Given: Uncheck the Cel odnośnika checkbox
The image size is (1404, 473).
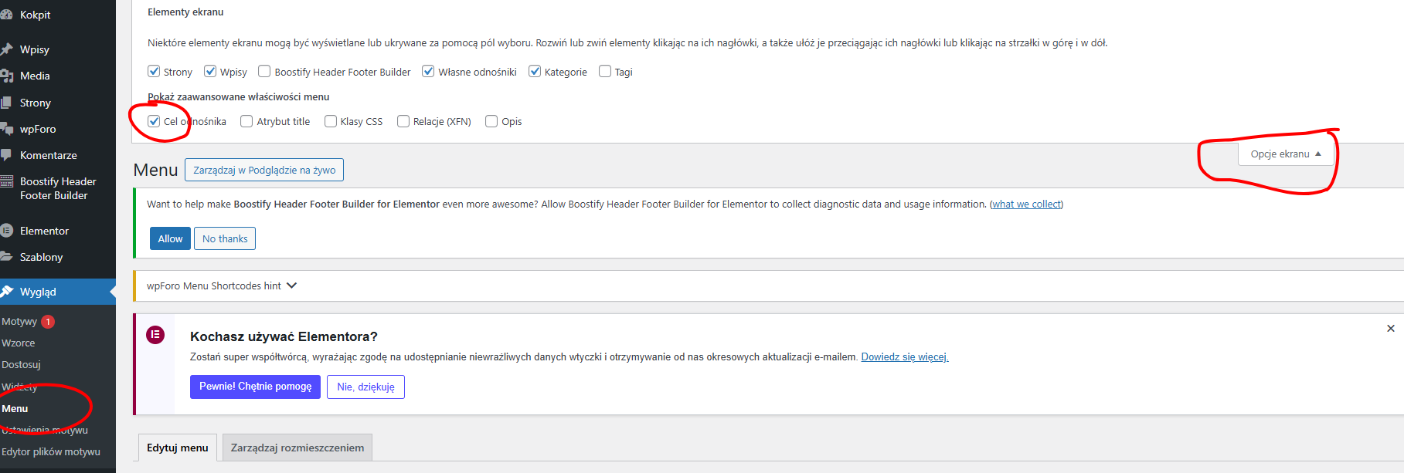Looking at the screenshot, I should click(x=154, y=121).
